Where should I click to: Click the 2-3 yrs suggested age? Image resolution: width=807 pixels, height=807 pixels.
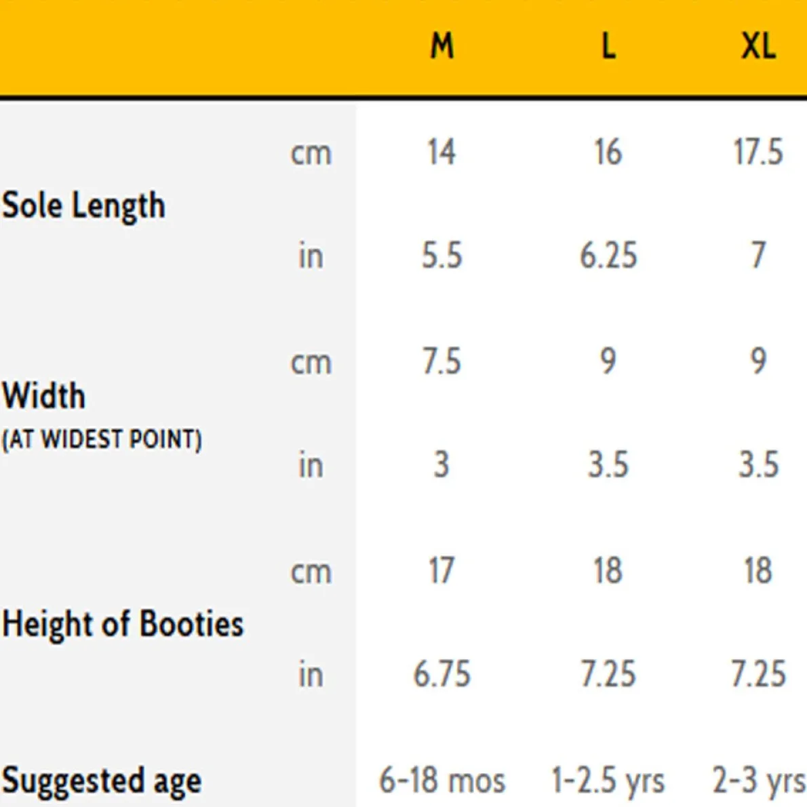[x=759, y=781]
